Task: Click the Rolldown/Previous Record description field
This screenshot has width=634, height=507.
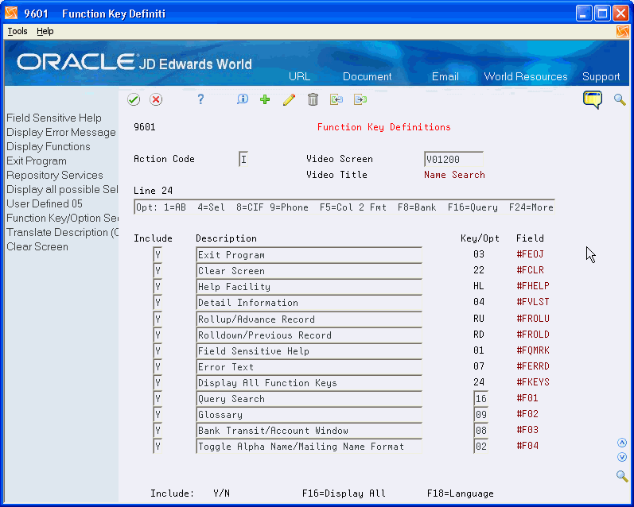Action: [309, 335]
